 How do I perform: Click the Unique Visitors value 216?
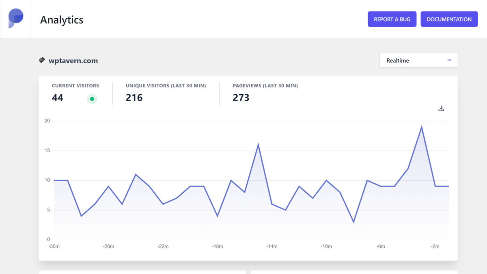(x=134, y=98)
